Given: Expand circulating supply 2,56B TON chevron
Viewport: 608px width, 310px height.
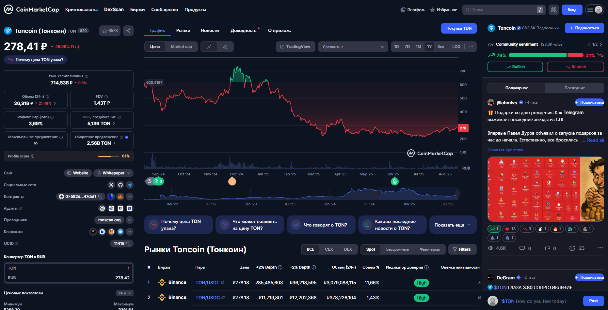Looking at the screenshot, I should tap(114, 143).
